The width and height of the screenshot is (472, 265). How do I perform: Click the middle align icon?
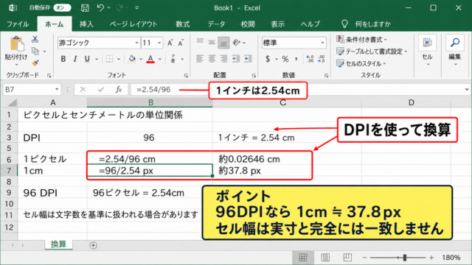pos(212,43)
